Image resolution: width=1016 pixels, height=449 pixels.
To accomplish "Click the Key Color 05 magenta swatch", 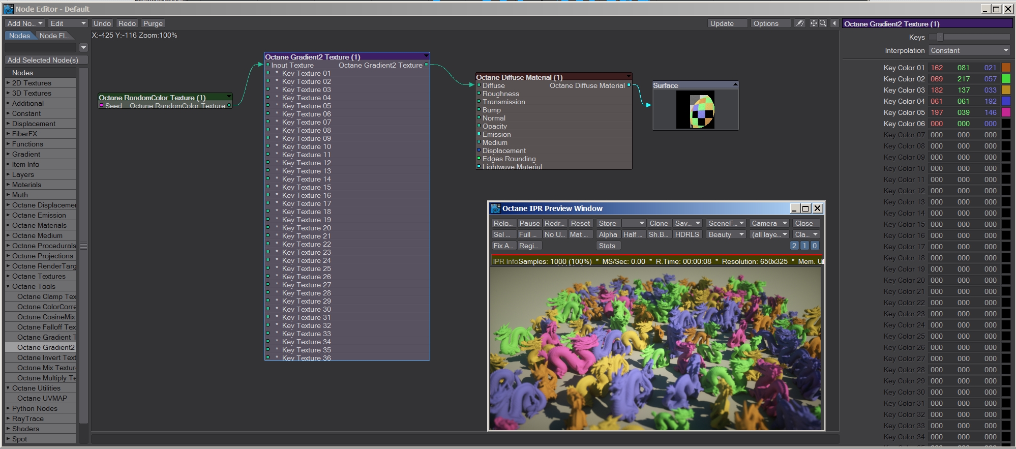I will pos(1006,112).
